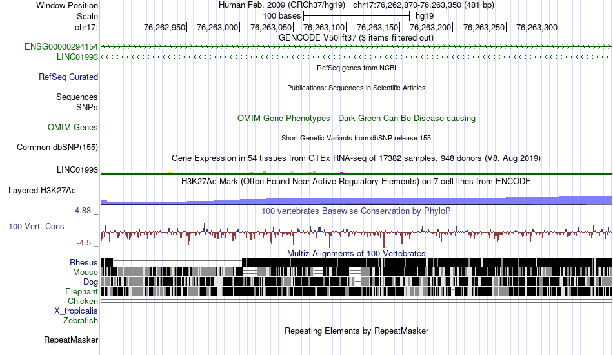613x355 pixels.
Task: Click the 76,263,300 ruler position
Action: (537, 27)
